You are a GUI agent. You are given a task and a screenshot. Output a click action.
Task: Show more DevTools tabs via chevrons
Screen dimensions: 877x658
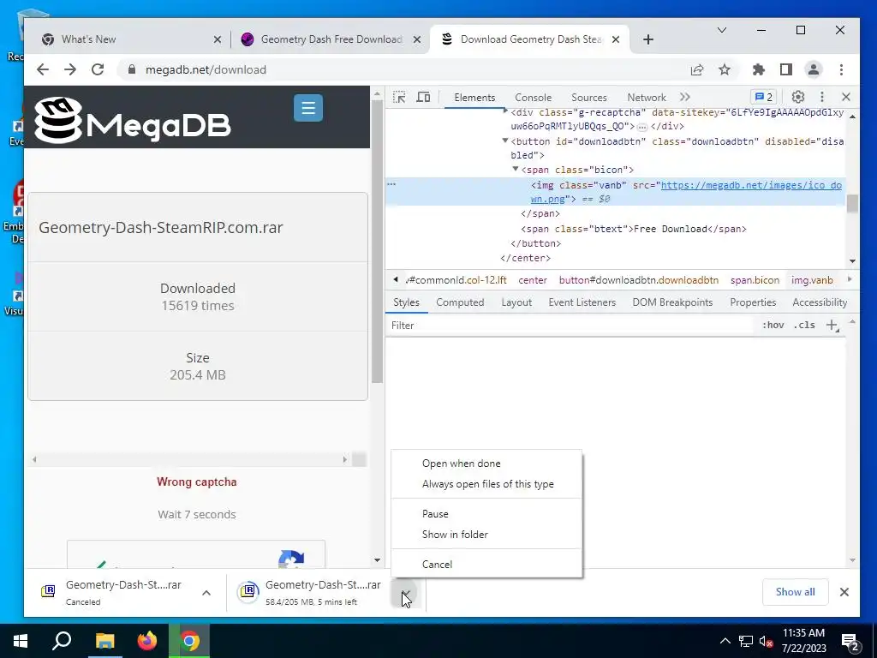point(685,97)
